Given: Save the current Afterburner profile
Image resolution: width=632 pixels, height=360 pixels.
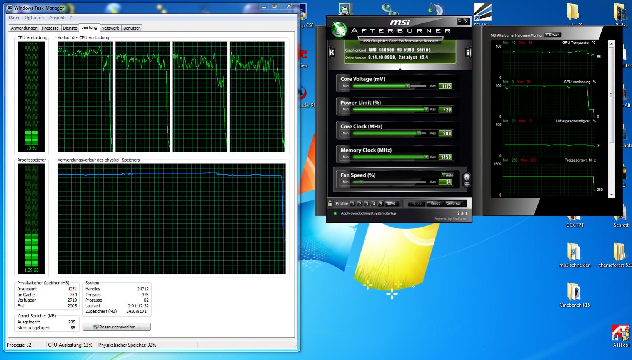Looking at the screenshot, I should click(391, 203).
